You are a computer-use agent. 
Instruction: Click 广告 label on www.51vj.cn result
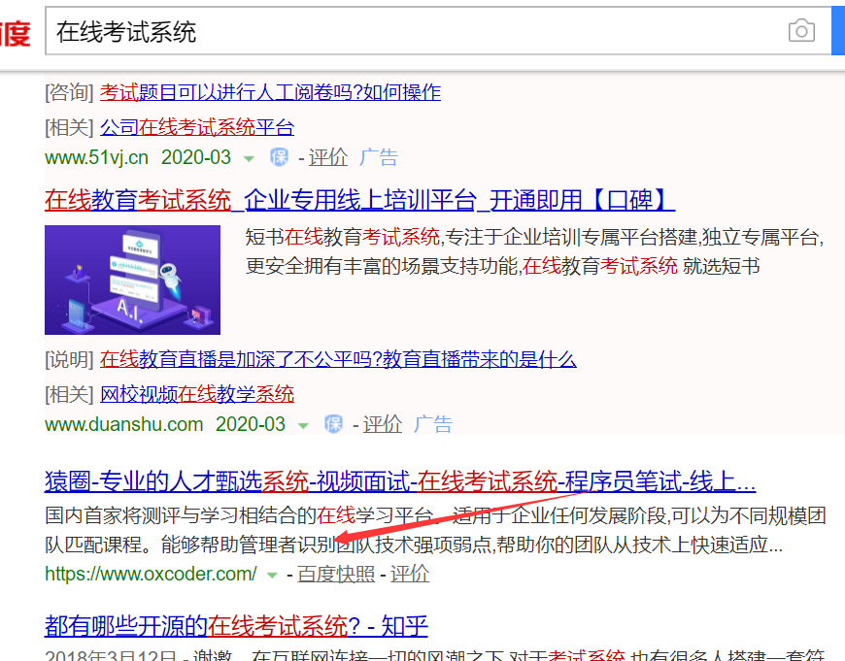(379, 157)
